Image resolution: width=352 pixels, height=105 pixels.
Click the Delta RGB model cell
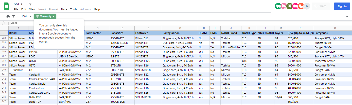tap(43, 97)
